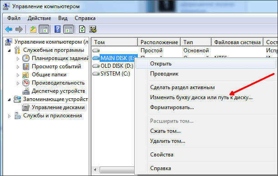
Task: Click the Планировщик заданий clock icon
Action: (x=26, y=58)
